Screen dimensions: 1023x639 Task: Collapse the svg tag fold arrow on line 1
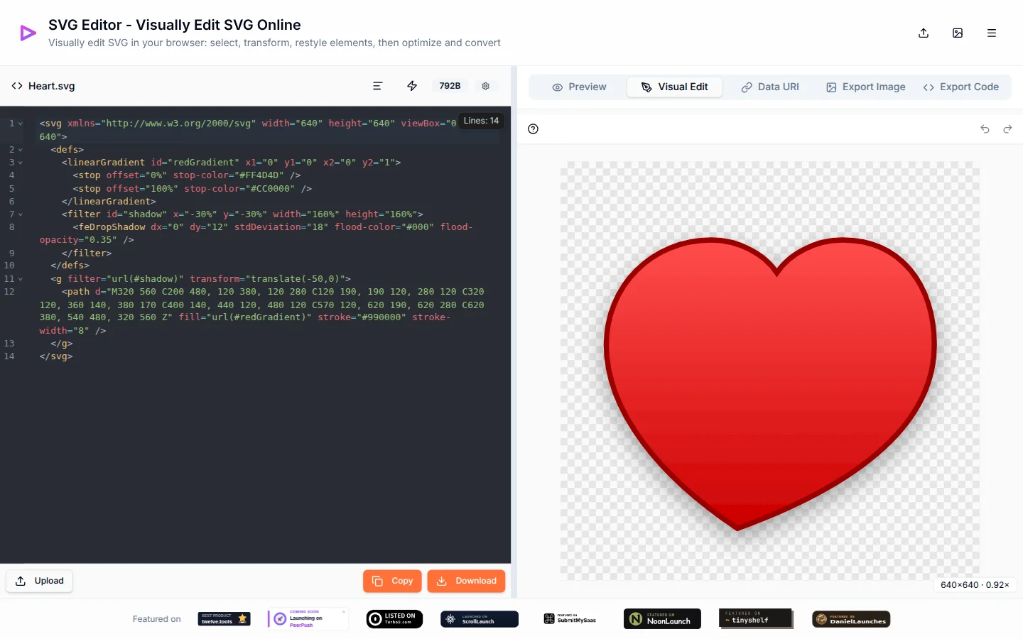(21, 124)
